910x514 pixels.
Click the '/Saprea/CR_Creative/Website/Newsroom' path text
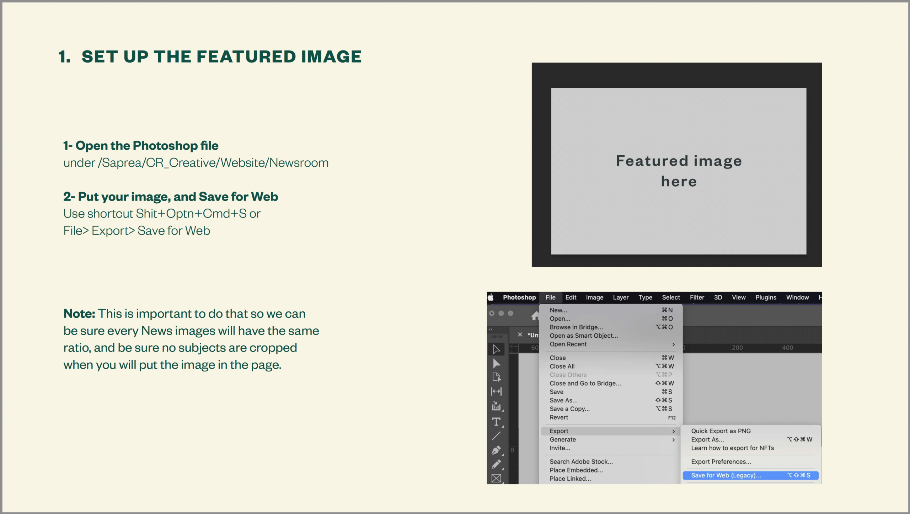click(x=213, y=163)
